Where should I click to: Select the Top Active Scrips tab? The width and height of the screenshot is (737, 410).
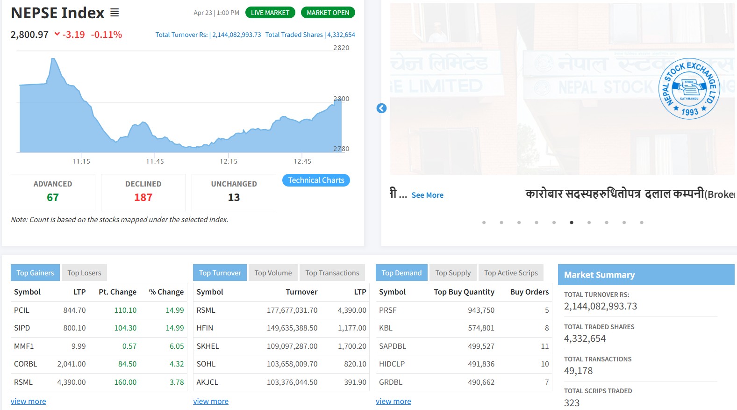pyautogui.click(x=511, y=273)
